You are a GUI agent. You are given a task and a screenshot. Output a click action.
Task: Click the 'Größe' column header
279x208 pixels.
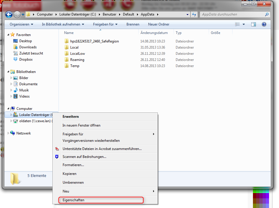pos(215,33)
